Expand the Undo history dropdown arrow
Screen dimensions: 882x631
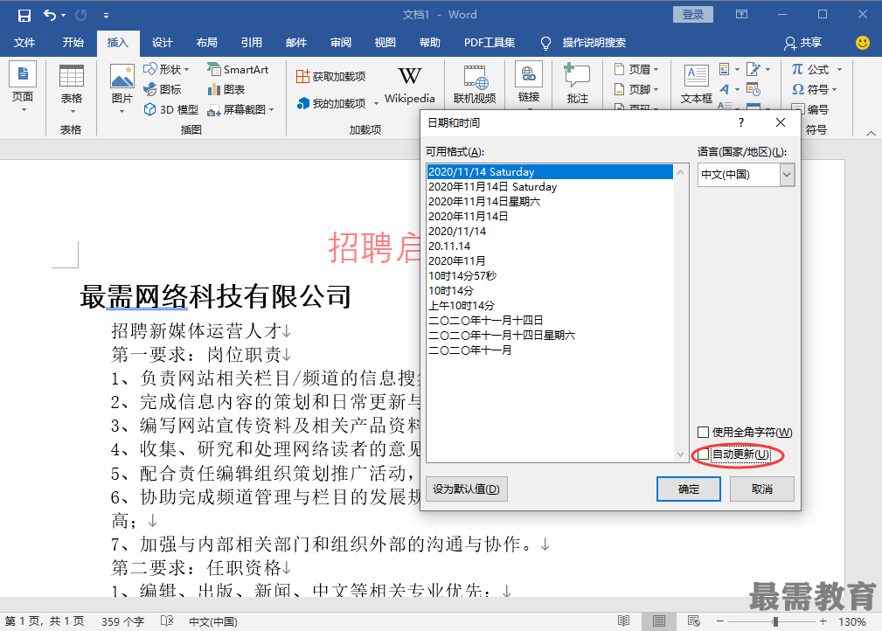click(x=64, y=15)
